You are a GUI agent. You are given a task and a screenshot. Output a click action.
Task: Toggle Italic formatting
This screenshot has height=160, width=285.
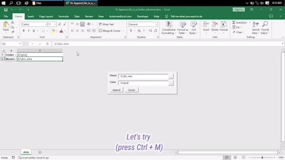(28, 31)
